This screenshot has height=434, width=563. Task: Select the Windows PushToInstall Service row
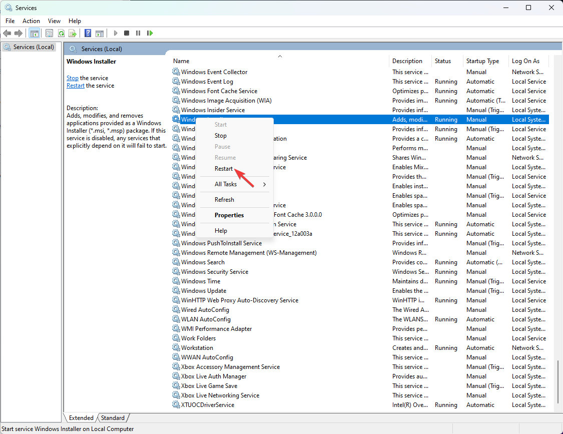point(360,243)
